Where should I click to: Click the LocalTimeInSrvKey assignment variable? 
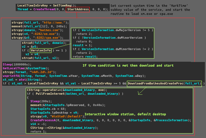click(x=32, y=5)
